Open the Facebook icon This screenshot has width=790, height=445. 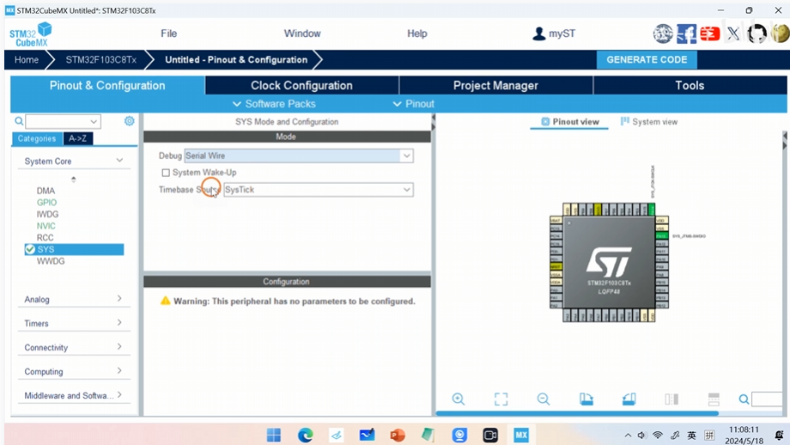coord(686,34)
